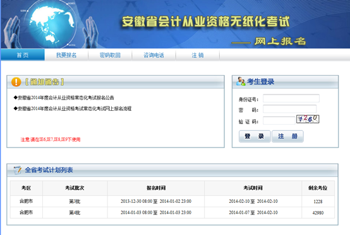350x235 pixels.
Task: Click the 考试时间 column header
Action: (x=253, y=188)
